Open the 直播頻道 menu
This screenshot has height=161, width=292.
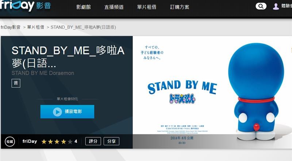click(x=114, y=7)
